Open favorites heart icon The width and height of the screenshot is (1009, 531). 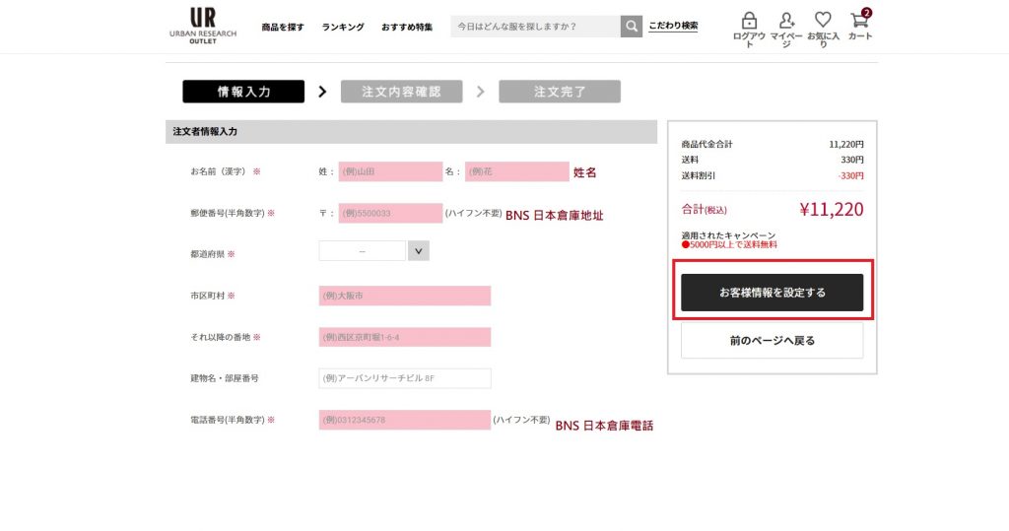823,21
